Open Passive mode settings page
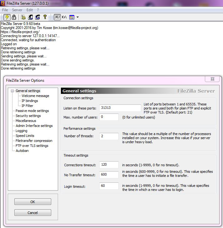Image resolution: width=223 pixels, height=228 pixels. click(32, 111)
